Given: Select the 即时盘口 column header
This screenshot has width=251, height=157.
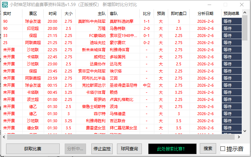Looking at the screenshot, I should point(179,13).
